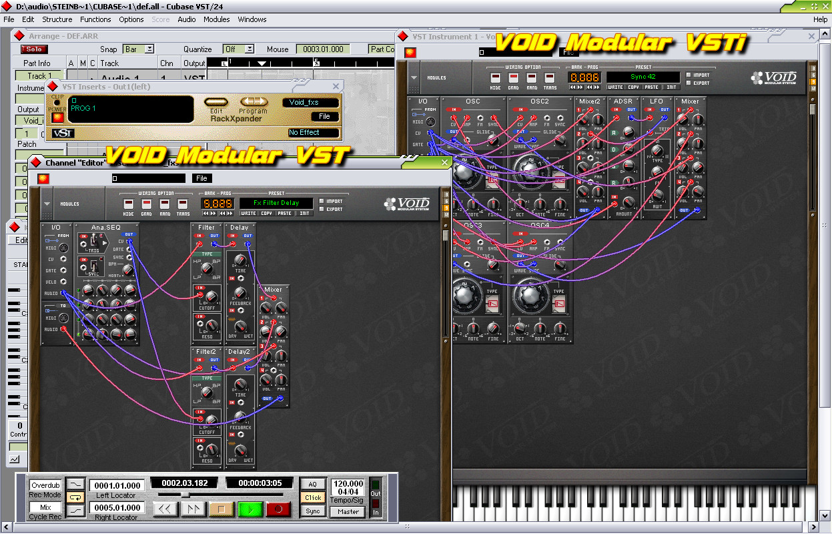
Task: Click the red Record button in transport
Action: tap(278, 509)
